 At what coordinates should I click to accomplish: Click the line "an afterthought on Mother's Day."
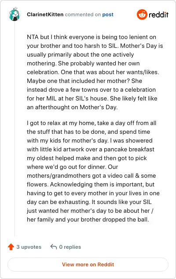(x=72, y=107)
